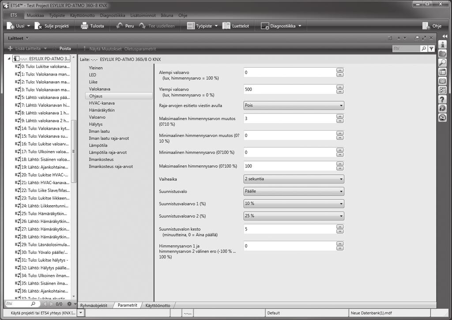Click the Tee uudelleen redo button
The image size is (452, 320).
157,26
